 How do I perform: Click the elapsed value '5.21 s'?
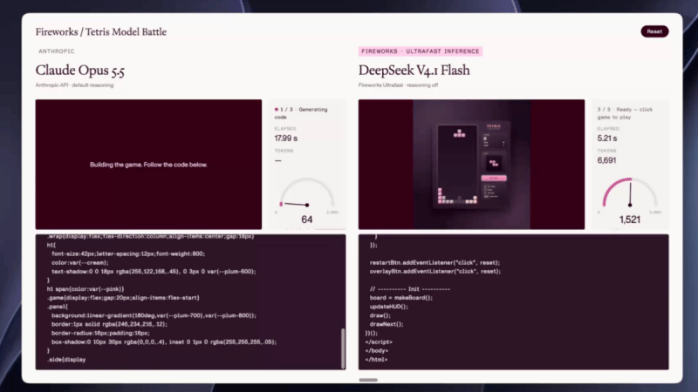coord(607,139)
